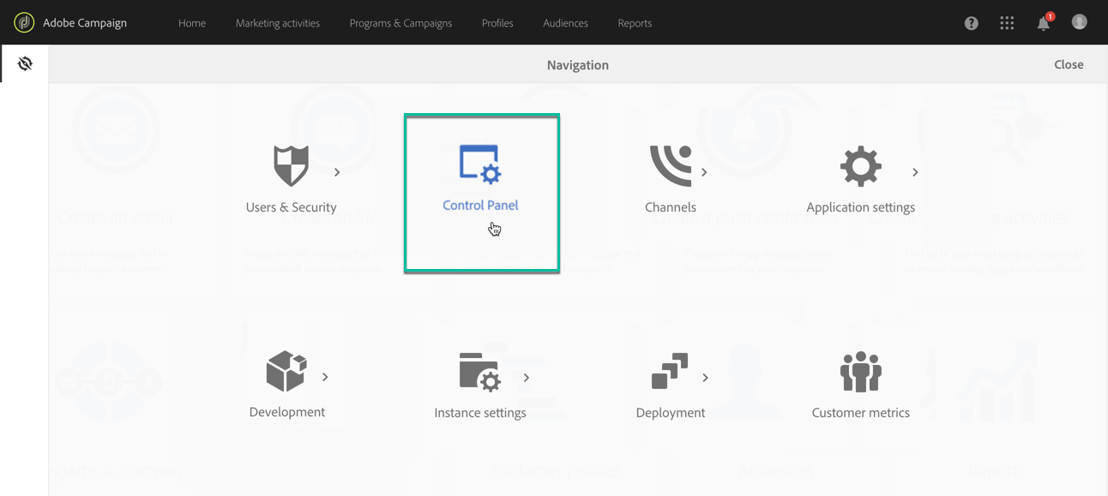Expand the Channels chevron arrow
This screenshot has height=496, width=1108.
point(704,172)
